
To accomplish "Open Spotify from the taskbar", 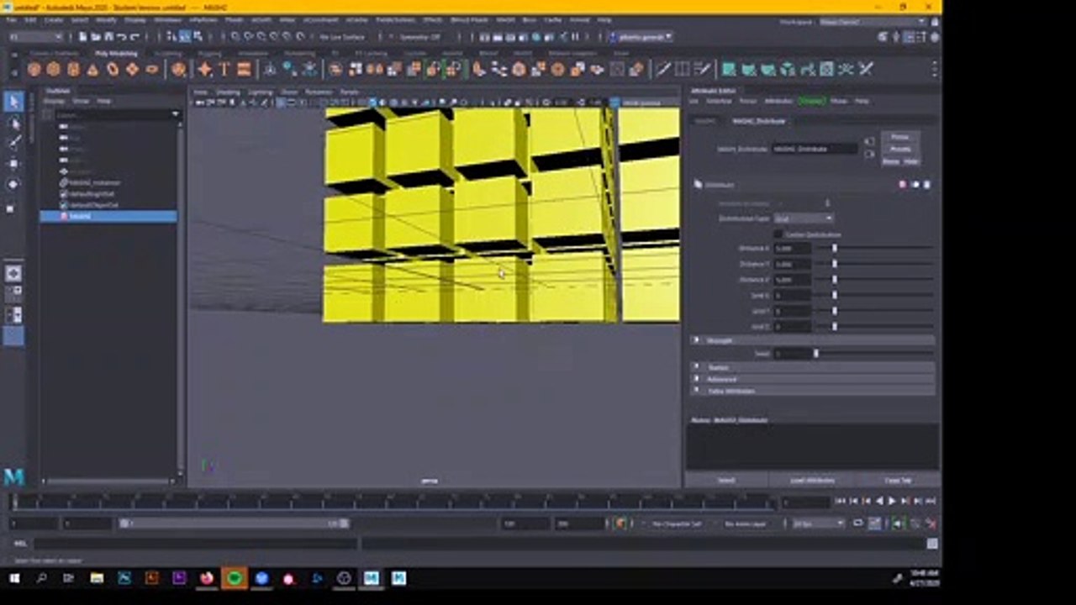I will [234, 578].
